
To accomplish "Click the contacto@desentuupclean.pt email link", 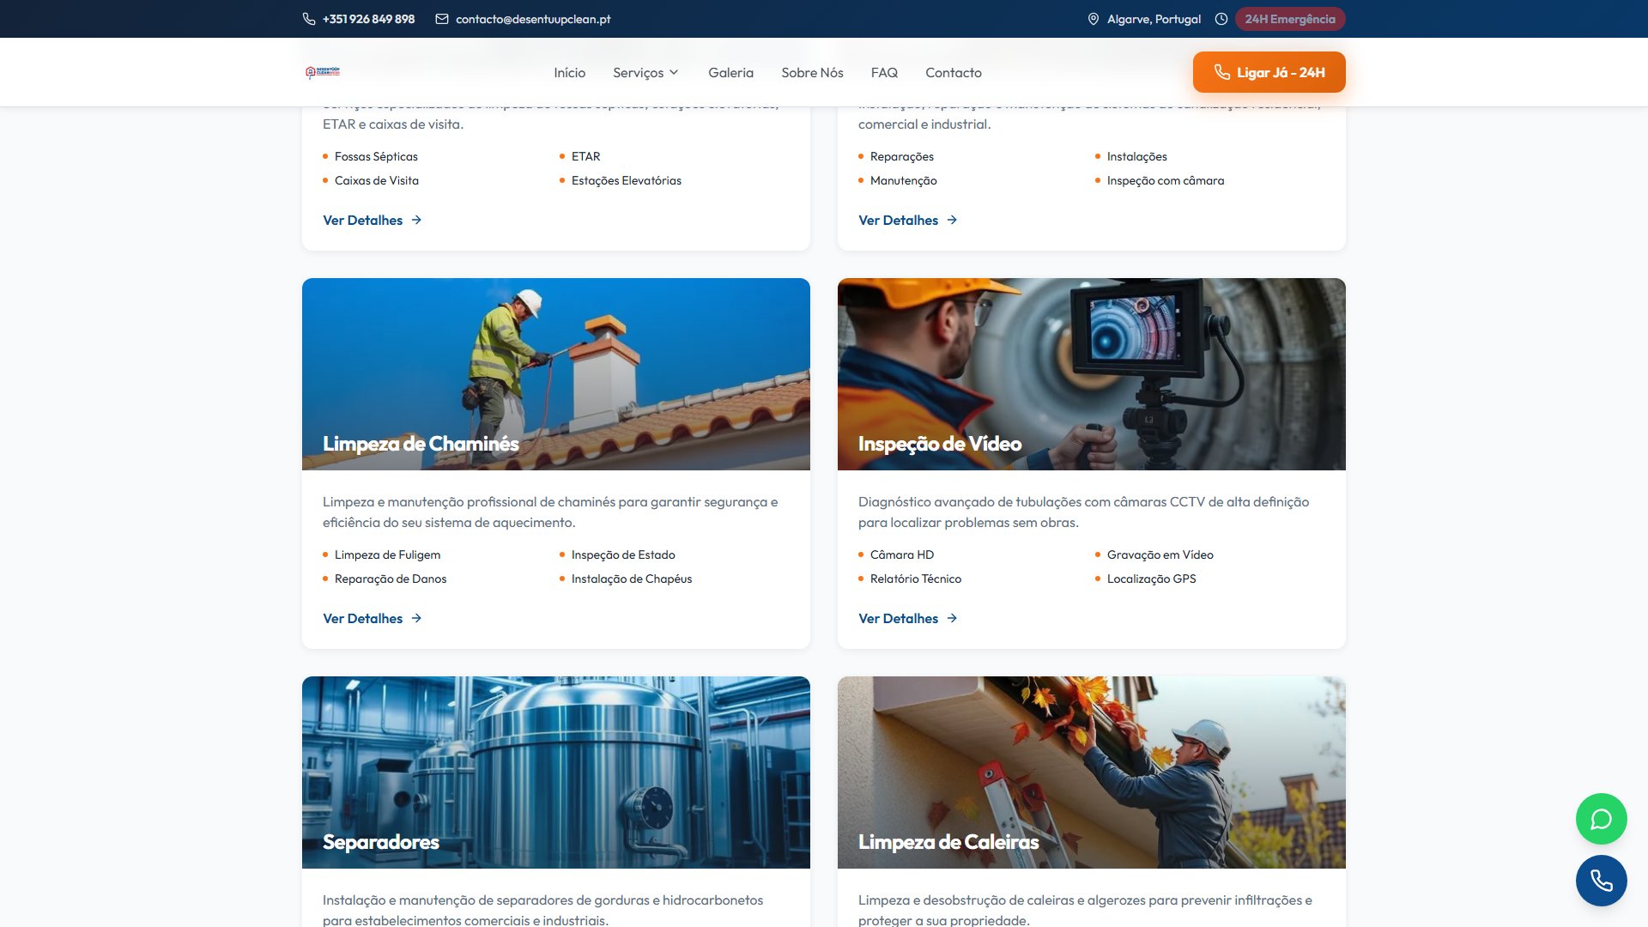I will click(533, 19).
